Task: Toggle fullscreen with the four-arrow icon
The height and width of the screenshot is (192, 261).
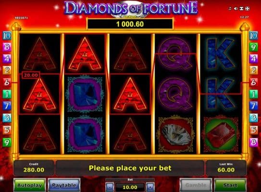Action: click(x=248, y=9)
